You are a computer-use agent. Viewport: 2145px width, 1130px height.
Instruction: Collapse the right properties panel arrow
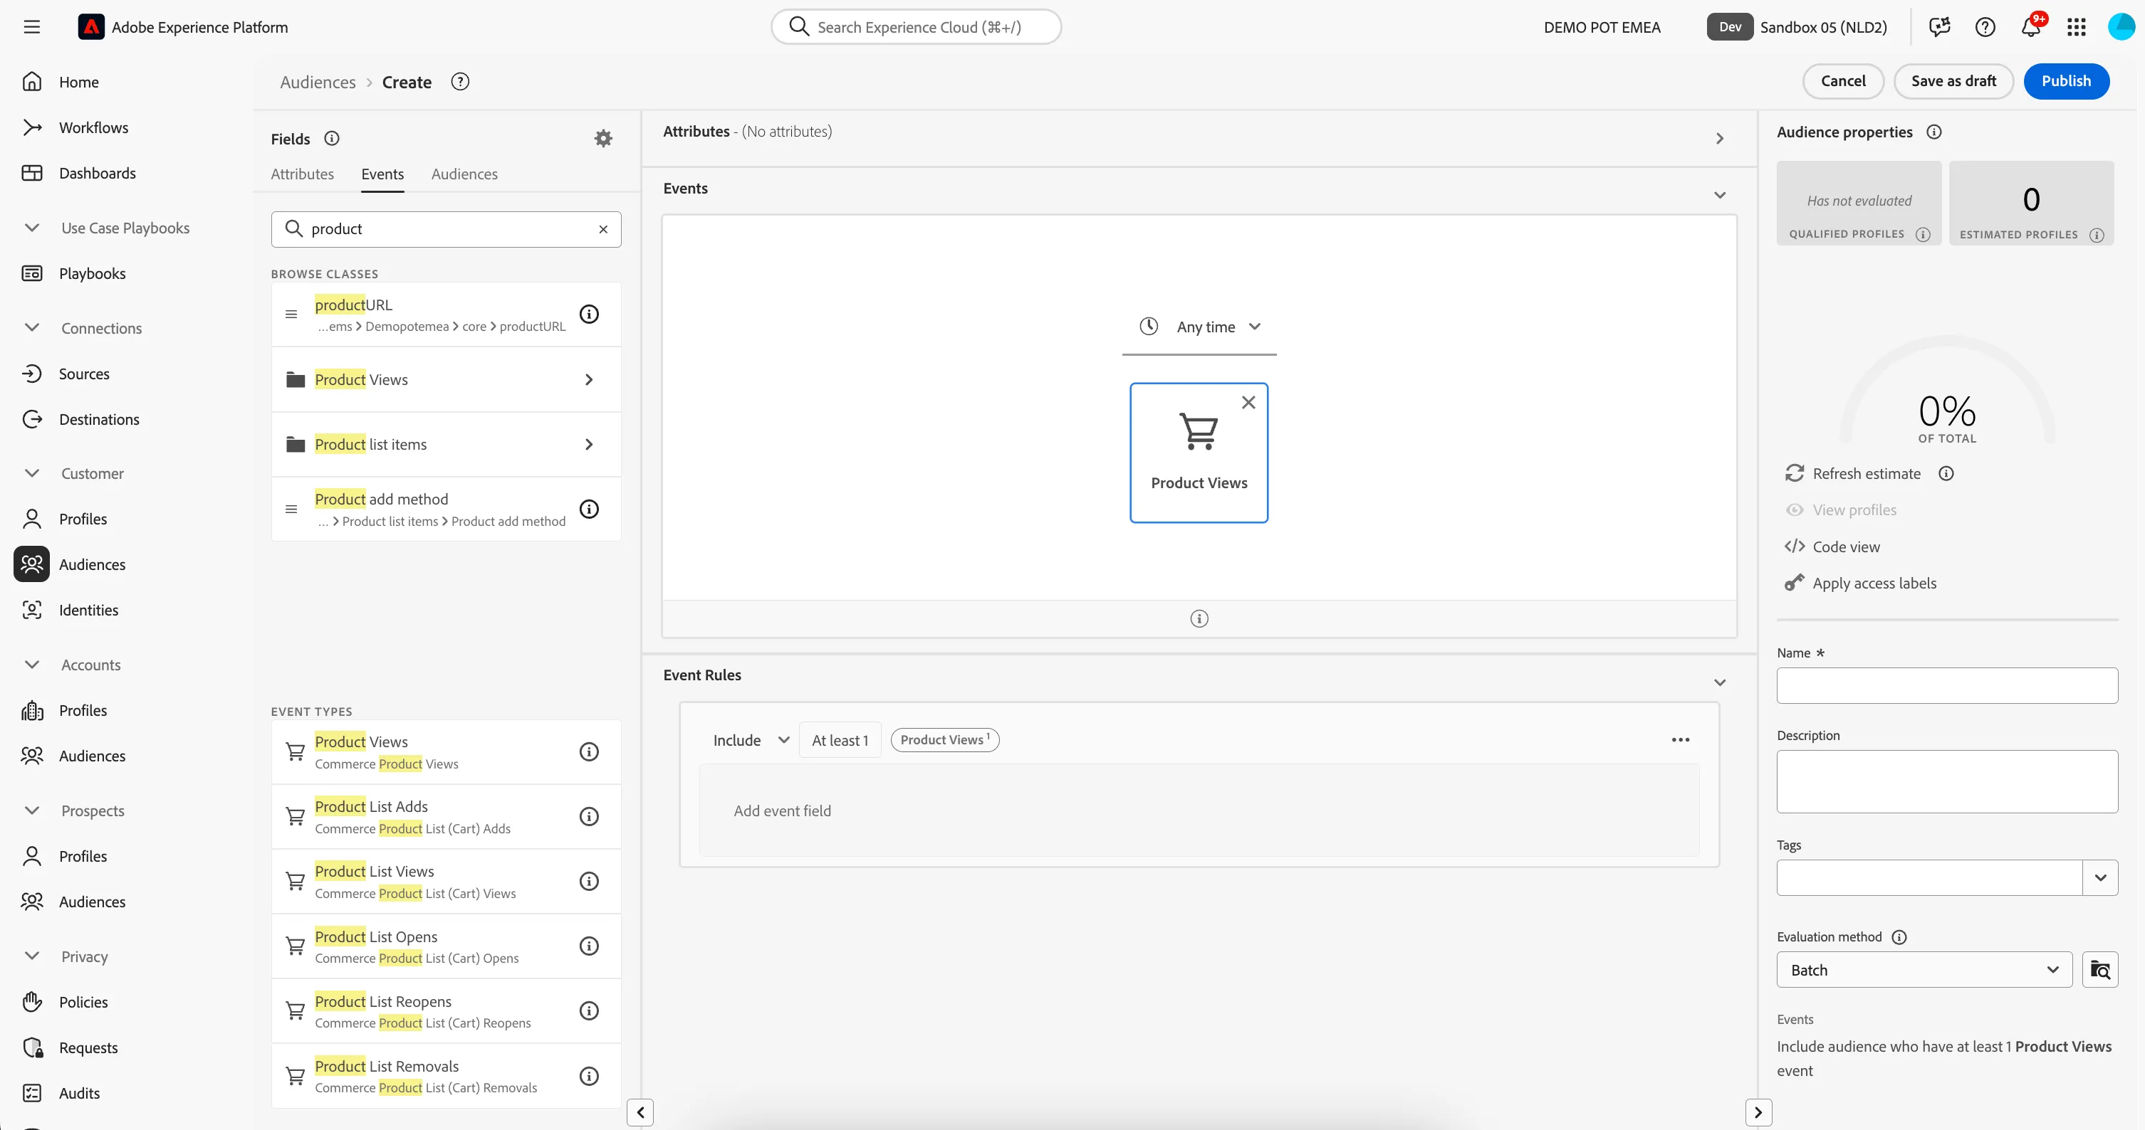click(1758, 1111)
